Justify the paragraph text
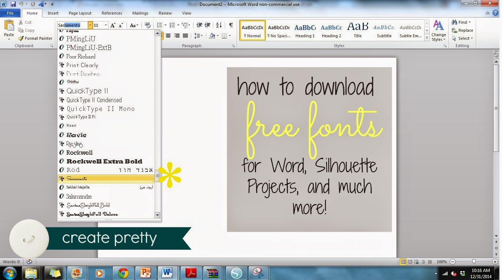 185,36
